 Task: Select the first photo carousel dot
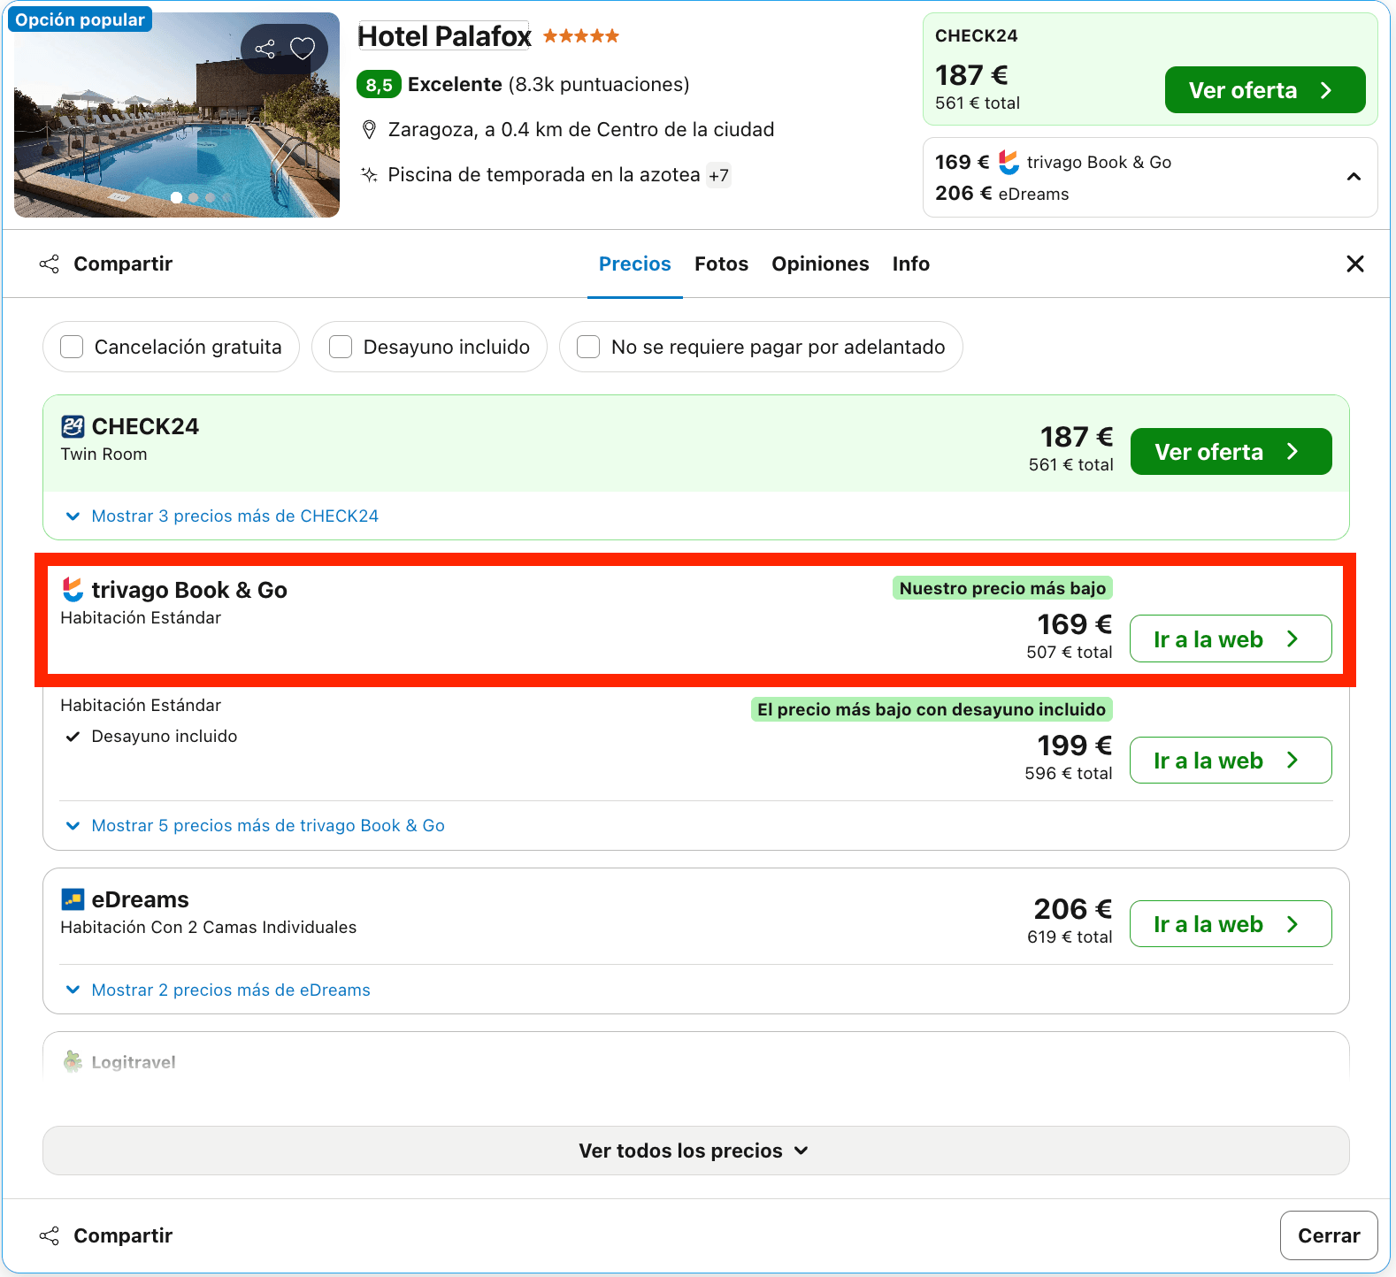[x=177, y=197]
